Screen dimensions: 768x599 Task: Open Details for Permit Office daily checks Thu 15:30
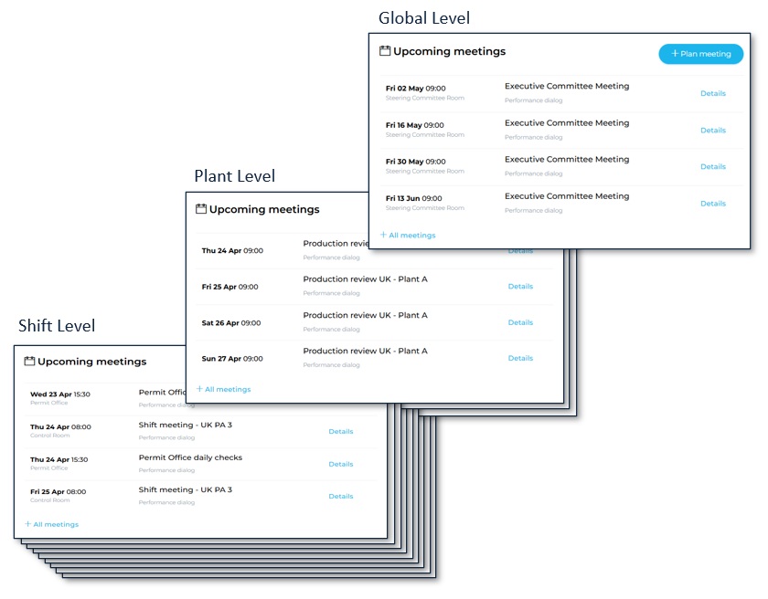click(340, 464)
